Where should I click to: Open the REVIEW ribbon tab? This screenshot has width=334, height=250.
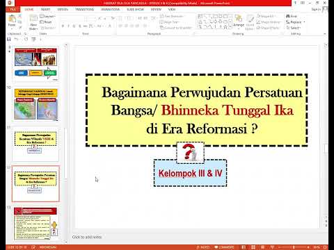click(156, 10)
